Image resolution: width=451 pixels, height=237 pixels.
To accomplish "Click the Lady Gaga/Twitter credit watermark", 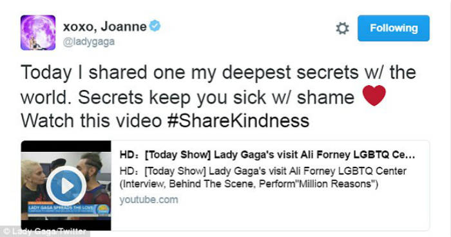I will click(44, 232).
